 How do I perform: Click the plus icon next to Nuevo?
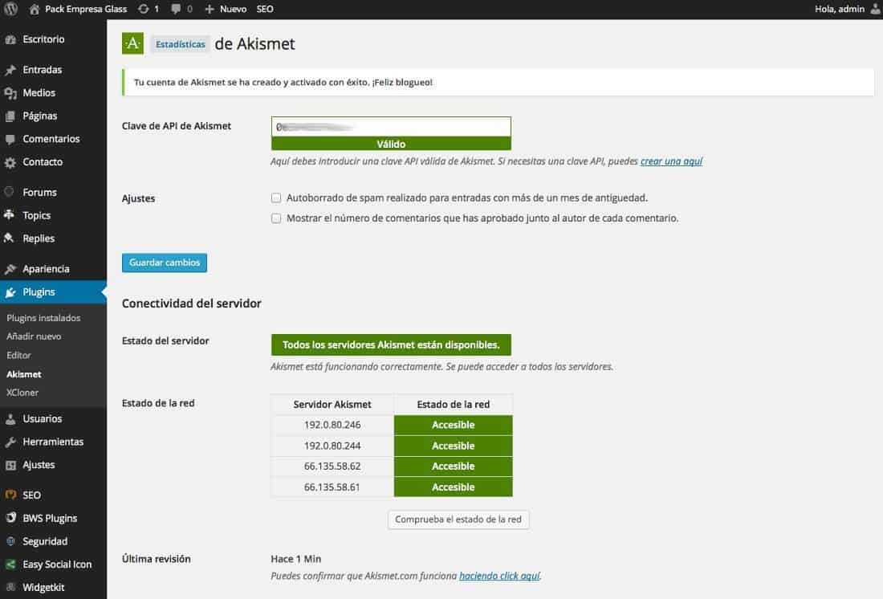(x=210, y=9)
